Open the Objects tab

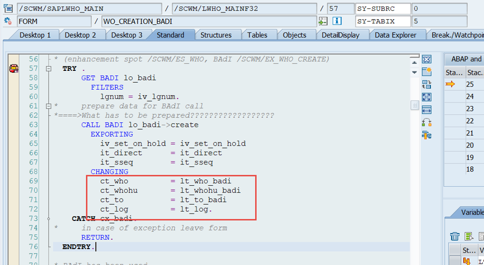pyautogui.click(x=294, y=35)
